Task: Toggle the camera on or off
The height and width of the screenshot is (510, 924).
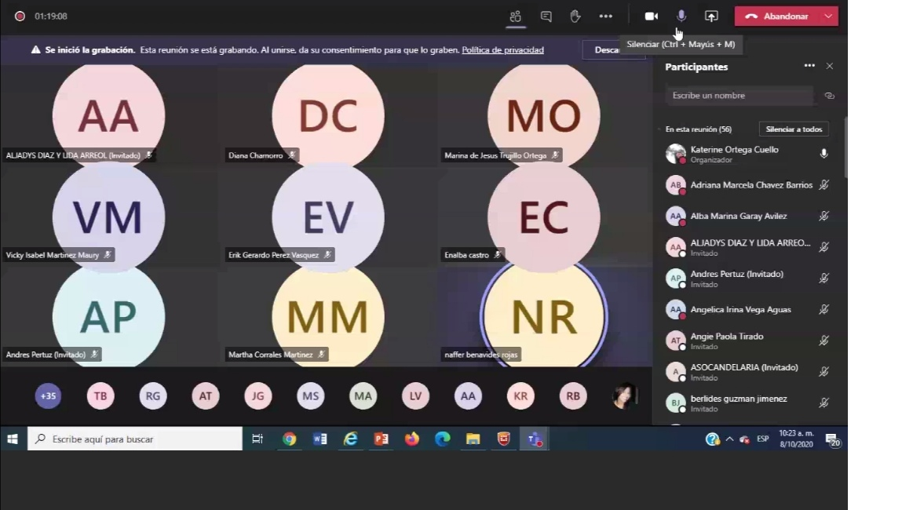Action: coord(651,16)
